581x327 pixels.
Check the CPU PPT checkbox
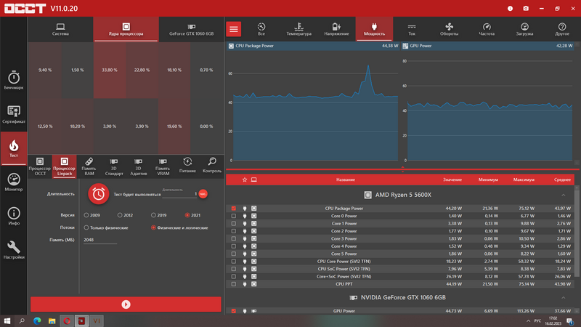tap(233, 284)
